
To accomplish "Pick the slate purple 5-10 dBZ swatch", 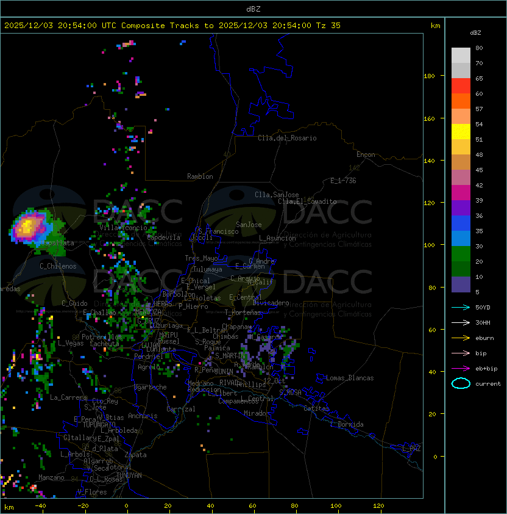I will tap(461, 284).
